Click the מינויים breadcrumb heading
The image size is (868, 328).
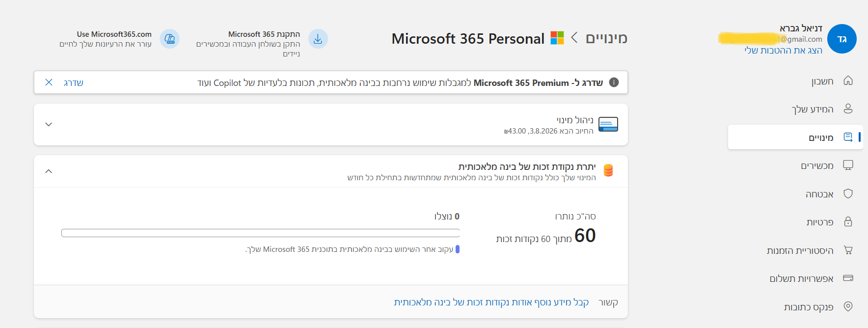606,38
